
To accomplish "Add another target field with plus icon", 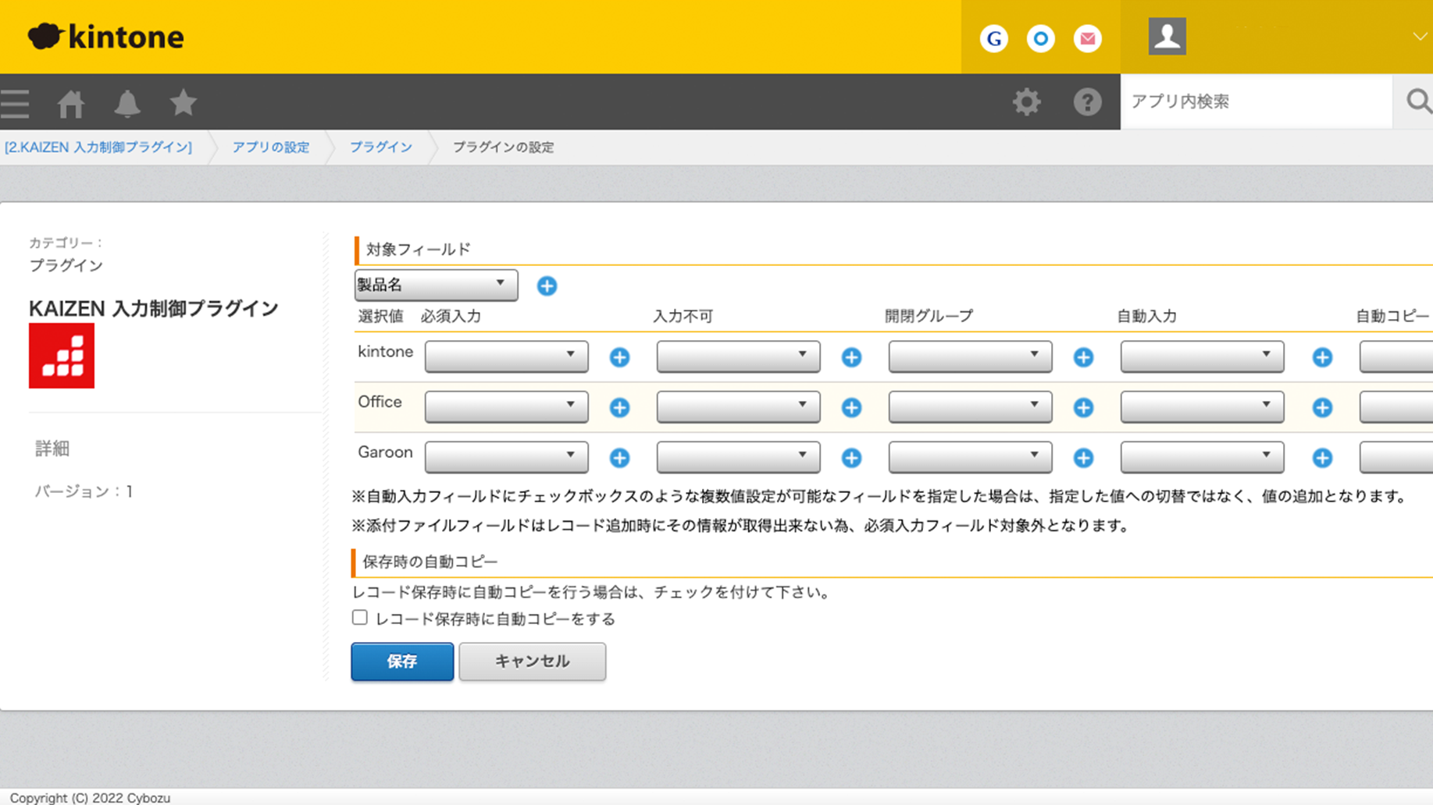I will pyautogui.click(x=547, y=286).
